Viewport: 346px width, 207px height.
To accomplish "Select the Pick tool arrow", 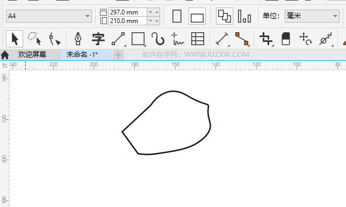I will coord(15,39).
